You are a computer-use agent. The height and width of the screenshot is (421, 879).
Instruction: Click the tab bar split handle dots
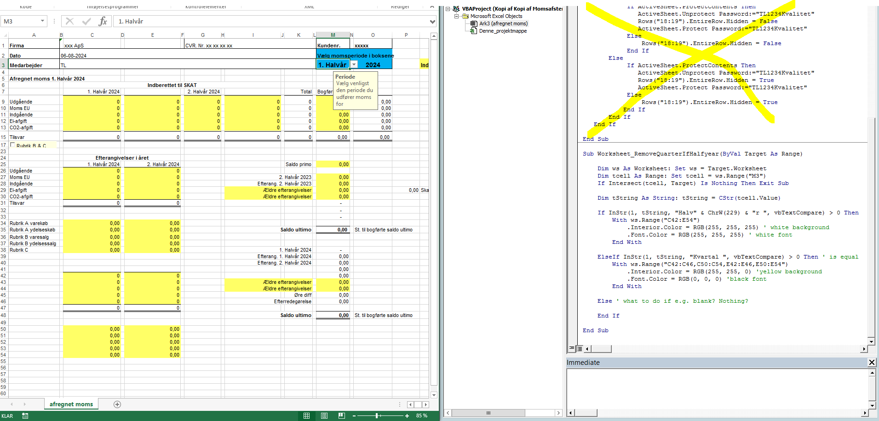399,404
